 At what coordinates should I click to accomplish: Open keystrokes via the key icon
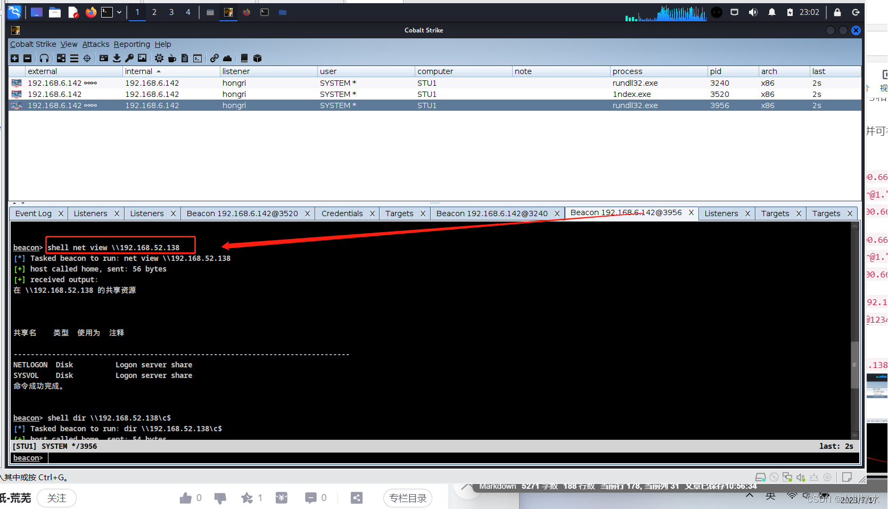(x=129, y=58)
